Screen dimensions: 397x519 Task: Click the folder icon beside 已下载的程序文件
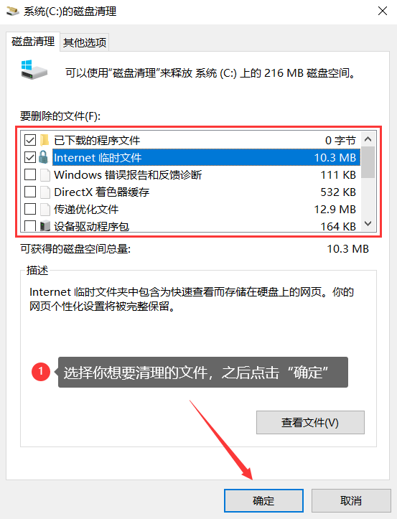coord(45,140)
